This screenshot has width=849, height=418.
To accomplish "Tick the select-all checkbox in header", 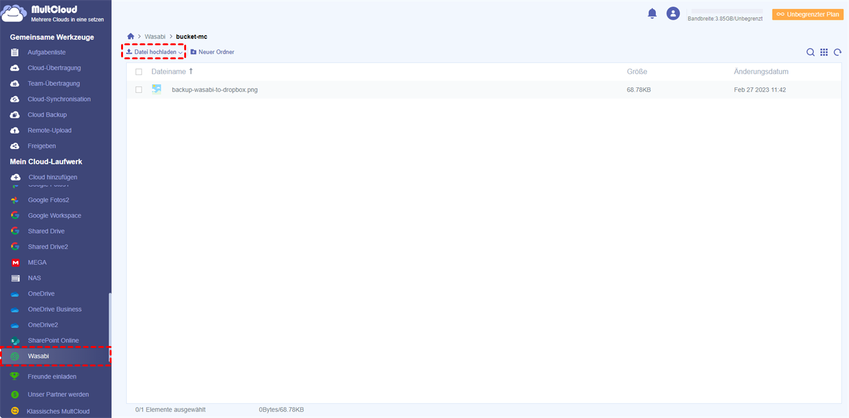I will (x=139, y=72).
